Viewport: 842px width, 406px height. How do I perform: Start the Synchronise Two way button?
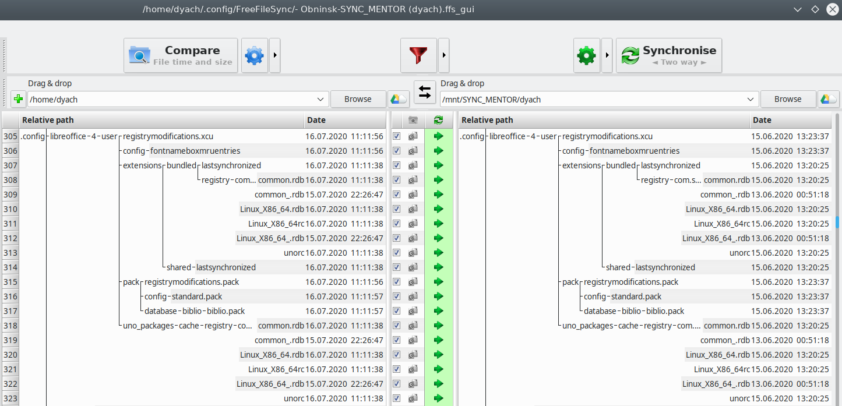(x=669, y=56)
